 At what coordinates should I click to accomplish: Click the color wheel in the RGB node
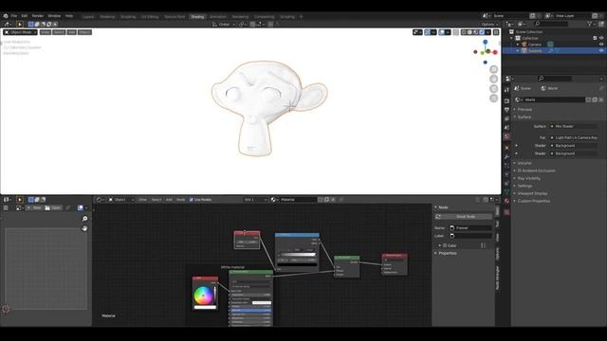203,296
